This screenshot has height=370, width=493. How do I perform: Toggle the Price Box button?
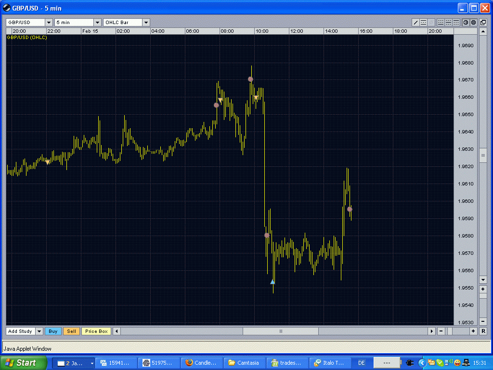click(96, 331)
